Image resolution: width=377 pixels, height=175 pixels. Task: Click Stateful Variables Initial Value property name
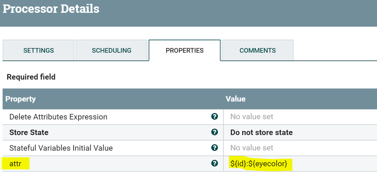tap(61, 148)
